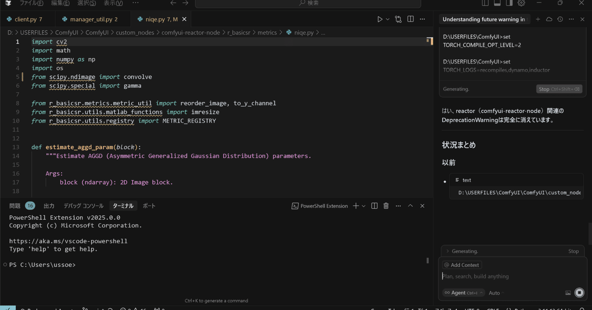The height and width of the screenshot is (310, 592).
Task: Start a new chat with the plus icon
Action: (x=537, y=19)
